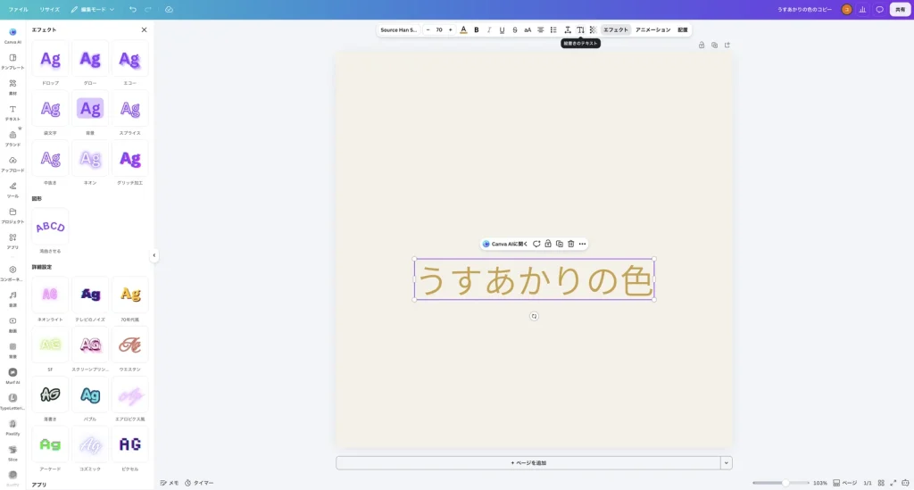914x490 pixels.
Task: Open the Murf AI app in sidebar
Action: click(x=12, y=375)
